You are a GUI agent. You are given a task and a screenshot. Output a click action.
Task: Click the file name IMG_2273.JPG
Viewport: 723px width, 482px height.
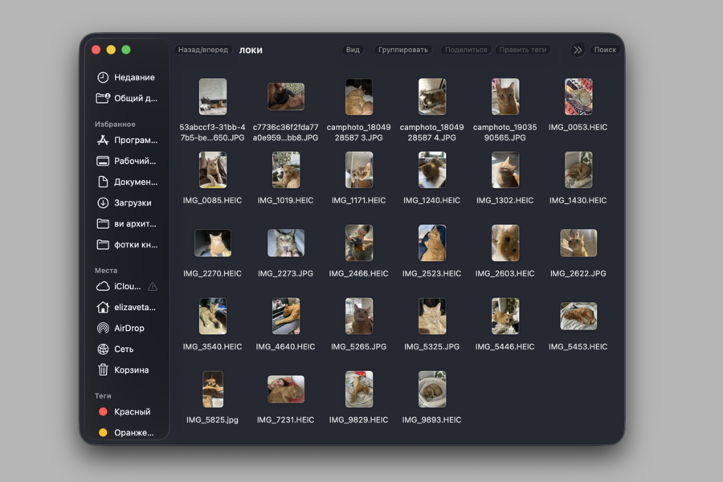click(285, 273)
